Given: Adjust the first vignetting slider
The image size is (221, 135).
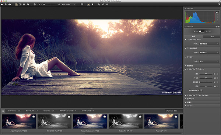Looking at the screenshot, I should (x=206, y=74).
